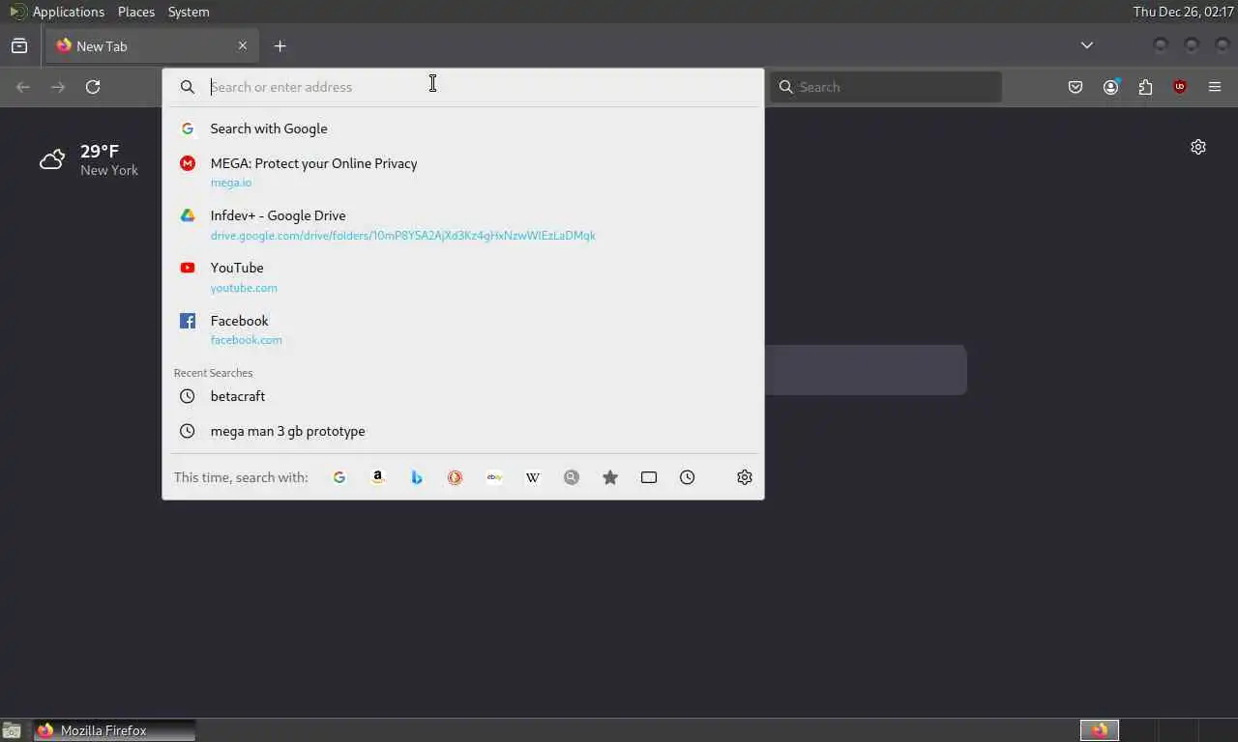Image resolution: width=1238 pixels, height=742 pixels.
Task: Open the Infdev+ Google Drive suggestion
Action: (463, 224)
